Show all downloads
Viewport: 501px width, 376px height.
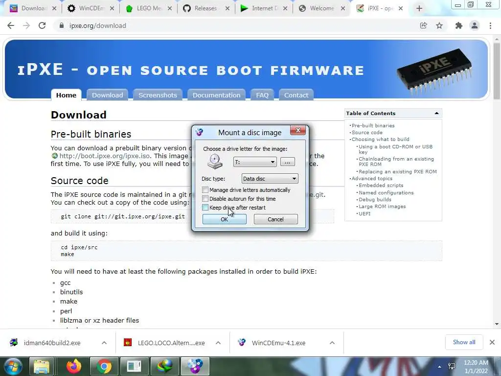(x=464, y=342)
